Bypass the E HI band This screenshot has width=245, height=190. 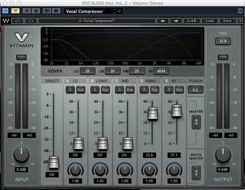(x=179, y=90)
